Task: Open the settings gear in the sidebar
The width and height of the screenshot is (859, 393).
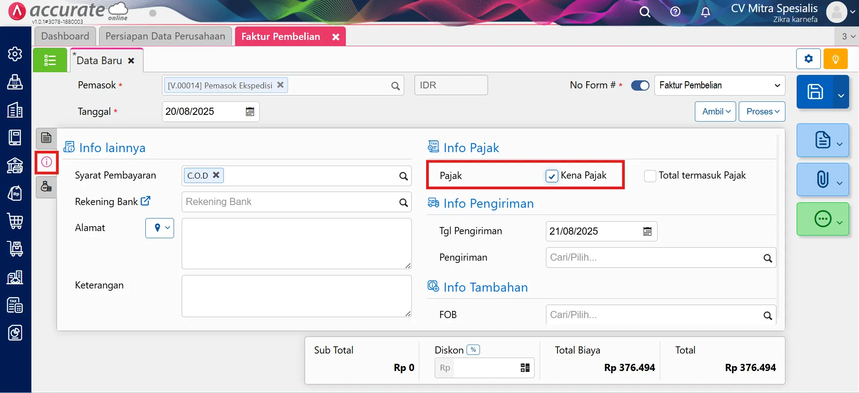Action: pos(15,54)
